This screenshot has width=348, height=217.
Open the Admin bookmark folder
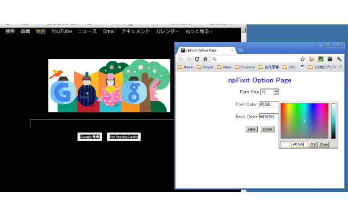pyautogui.click(x=185, y=67)
